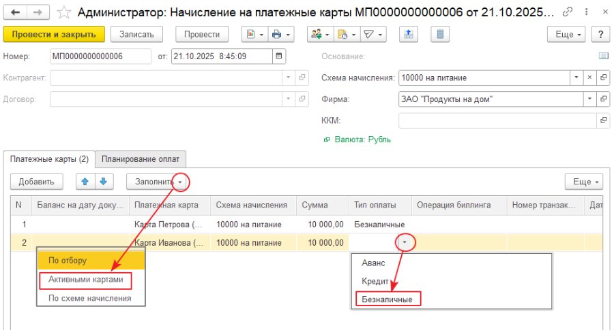Open the Тип оплаты dropdown arrow in row 2
Viewport: 614px width, 330px height.
pos(405,242)
